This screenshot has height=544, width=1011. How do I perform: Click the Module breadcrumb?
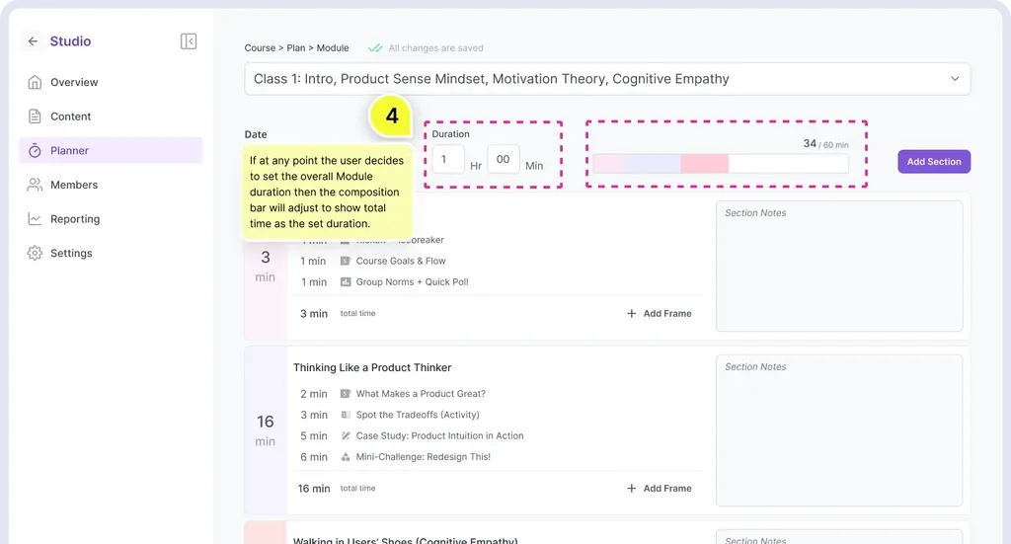(333, 47)
